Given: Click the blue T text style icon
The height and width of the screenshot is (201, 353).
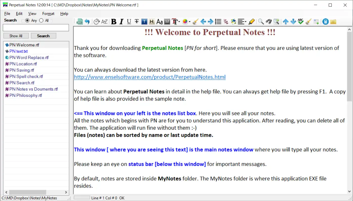Looking at the screenshot, I should pos(144,22).
